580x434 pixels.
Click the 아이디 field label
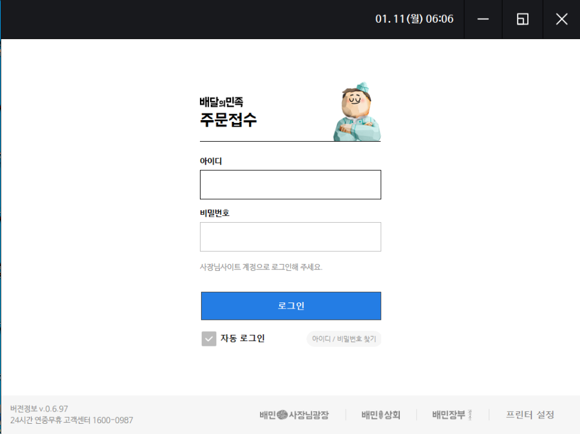211,161
